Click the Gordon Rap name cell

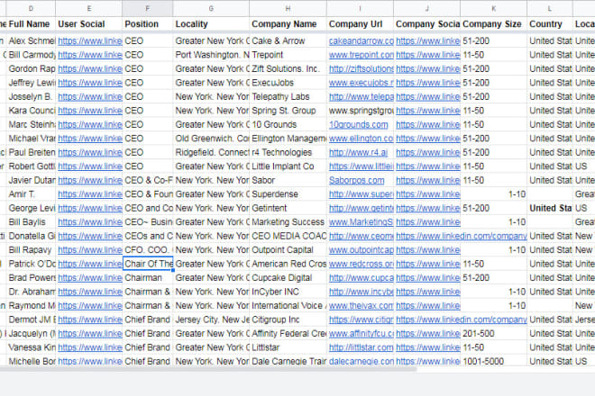pyautogui.click(x=32, y=69)
